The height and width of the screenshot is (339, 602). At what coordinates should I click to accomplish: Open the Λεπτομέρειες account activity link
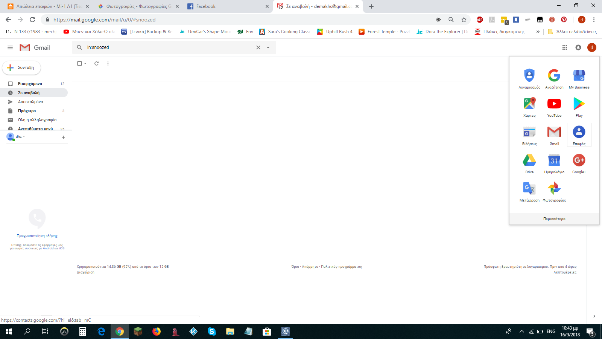click(x=565, y=272)
